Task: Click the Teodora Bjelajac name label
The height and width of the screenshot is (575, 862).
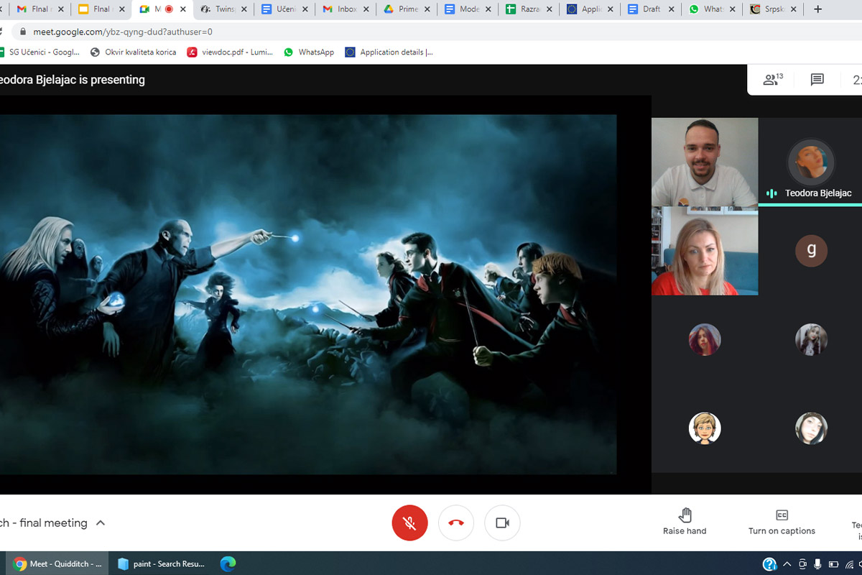Action: 818,193
